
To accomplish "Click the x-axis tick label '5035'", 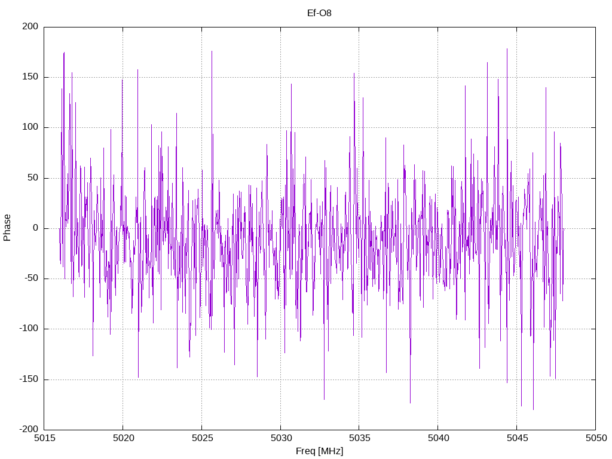I will [359, 438].
